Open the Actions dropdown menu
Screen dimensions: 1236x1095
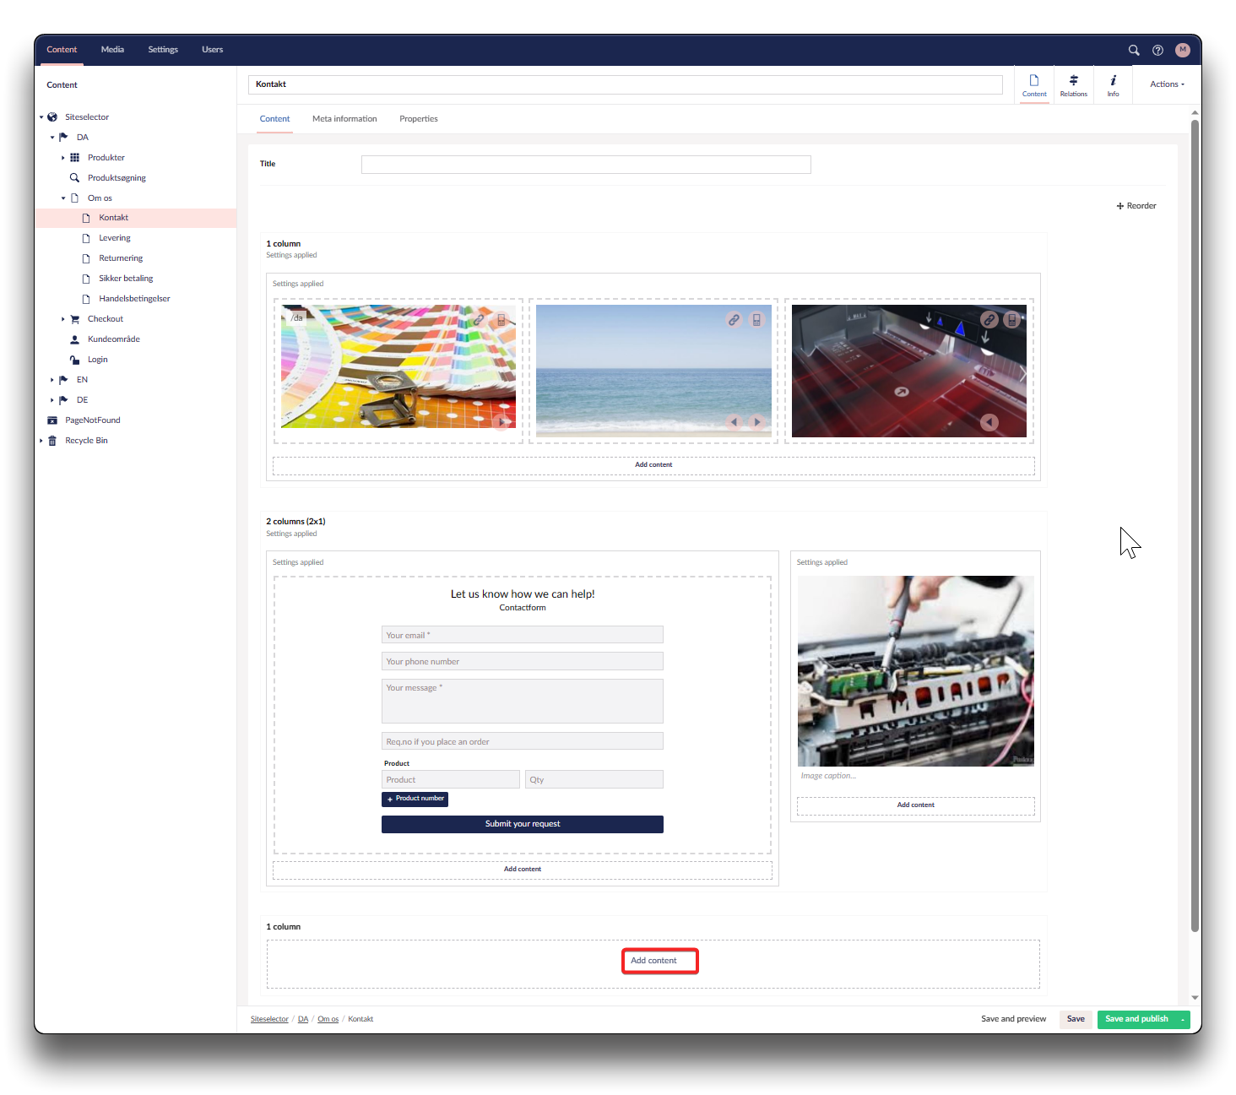click(x=1167, y=84)
